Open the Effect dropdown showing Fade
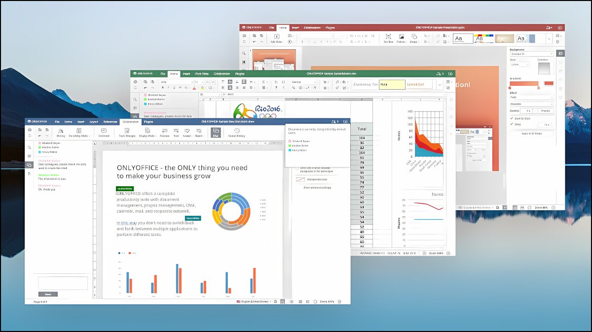This screenshot has width=592, height=332. (x=531, y=98)
